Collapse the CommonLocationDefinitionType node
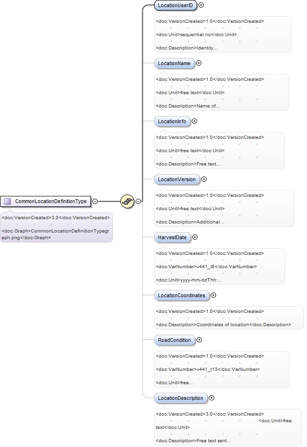Viewport: 307px width, 447px height. click(x=95, y=201)
